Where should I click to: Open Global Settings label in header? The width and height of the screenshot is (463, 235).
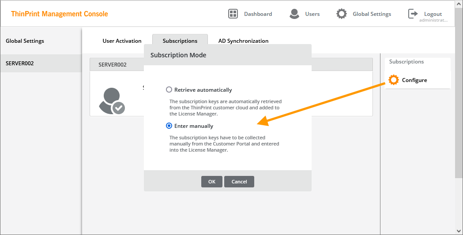372,14
